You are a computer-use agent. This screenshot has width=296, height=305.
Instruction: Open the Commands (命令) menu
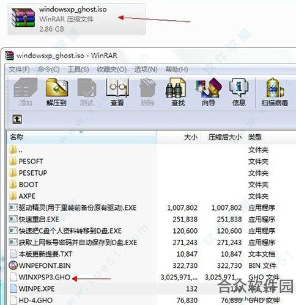coord(49,70)
